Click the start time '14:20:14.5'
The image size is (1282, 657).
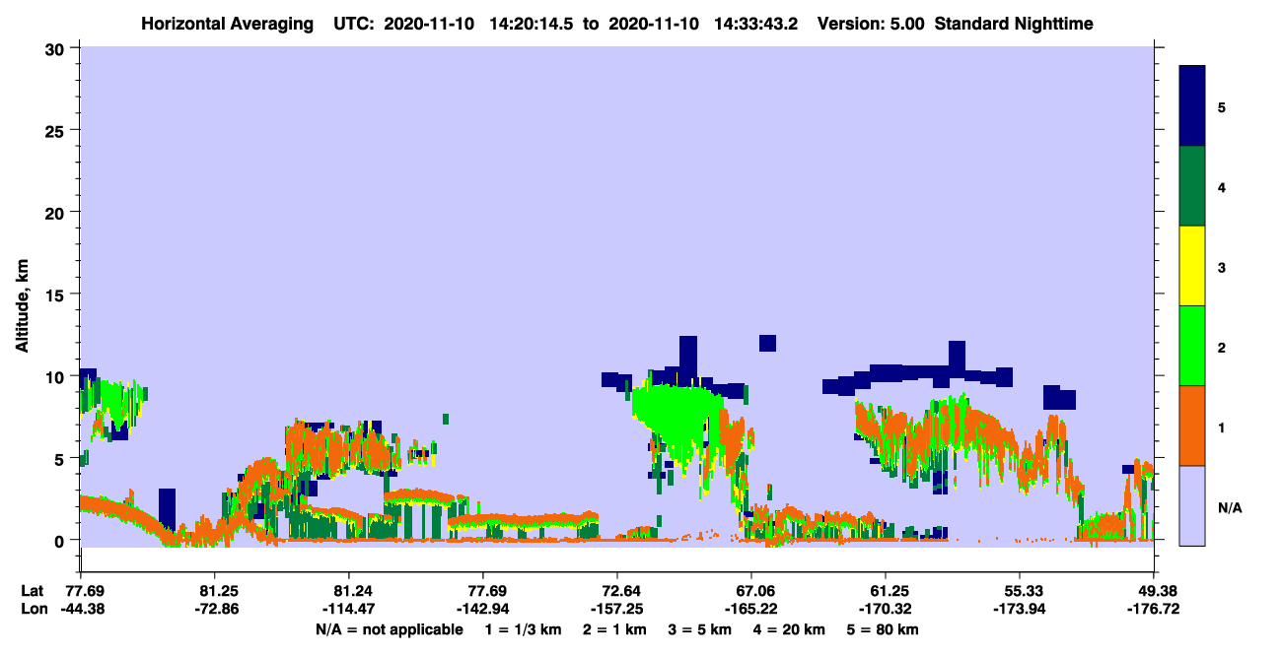tap(531, 24)
